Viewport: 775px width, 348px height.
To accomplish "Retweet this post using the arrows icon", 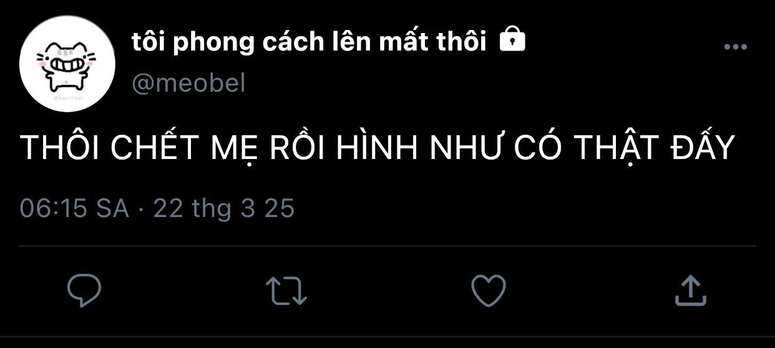I will pos(286,291).
